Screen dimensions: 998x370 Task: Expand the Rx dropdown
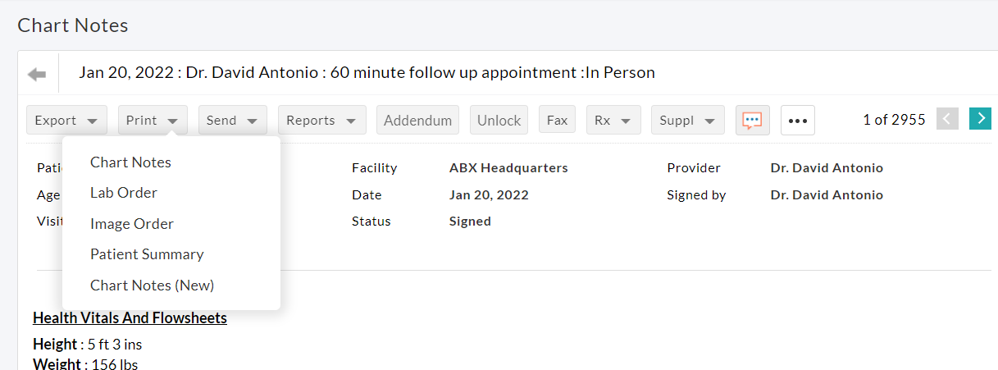[x=613, y=120]
